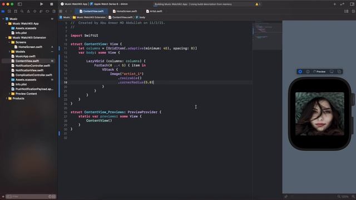Collapse the Music project root
Image resolution: width=356 pixels, height=200 pixels.
(3, 19)
